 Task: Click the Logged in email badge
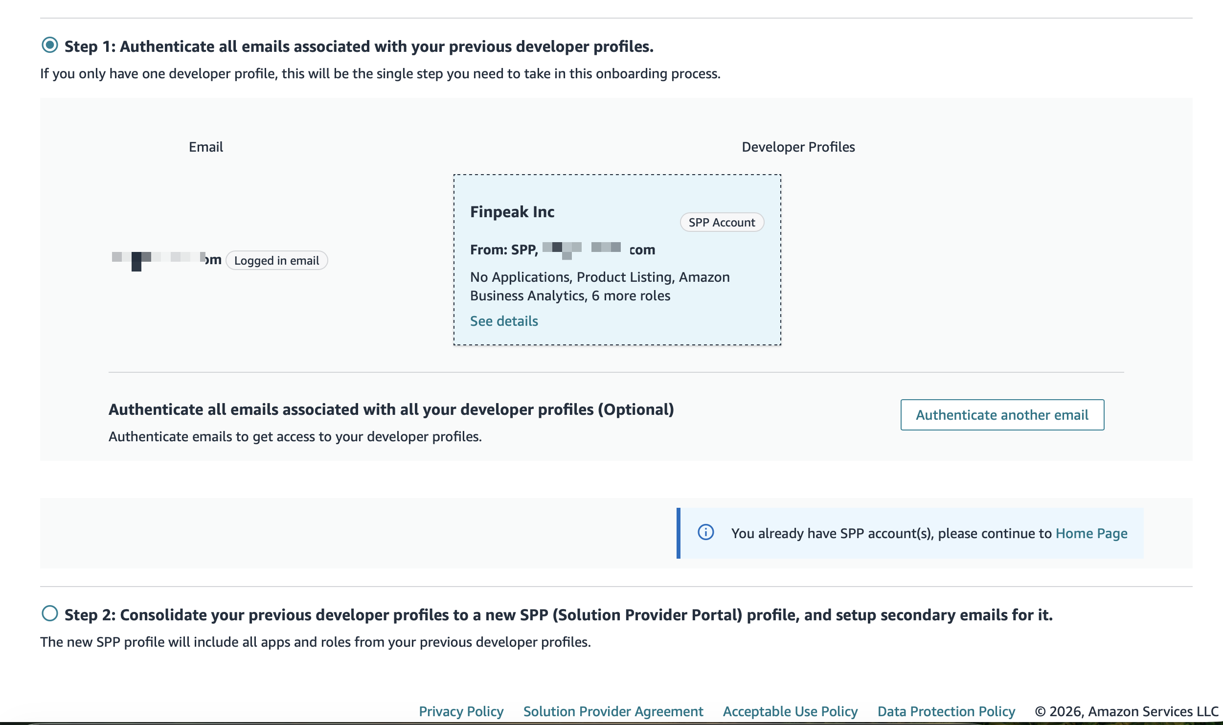[x=277, y=260]
